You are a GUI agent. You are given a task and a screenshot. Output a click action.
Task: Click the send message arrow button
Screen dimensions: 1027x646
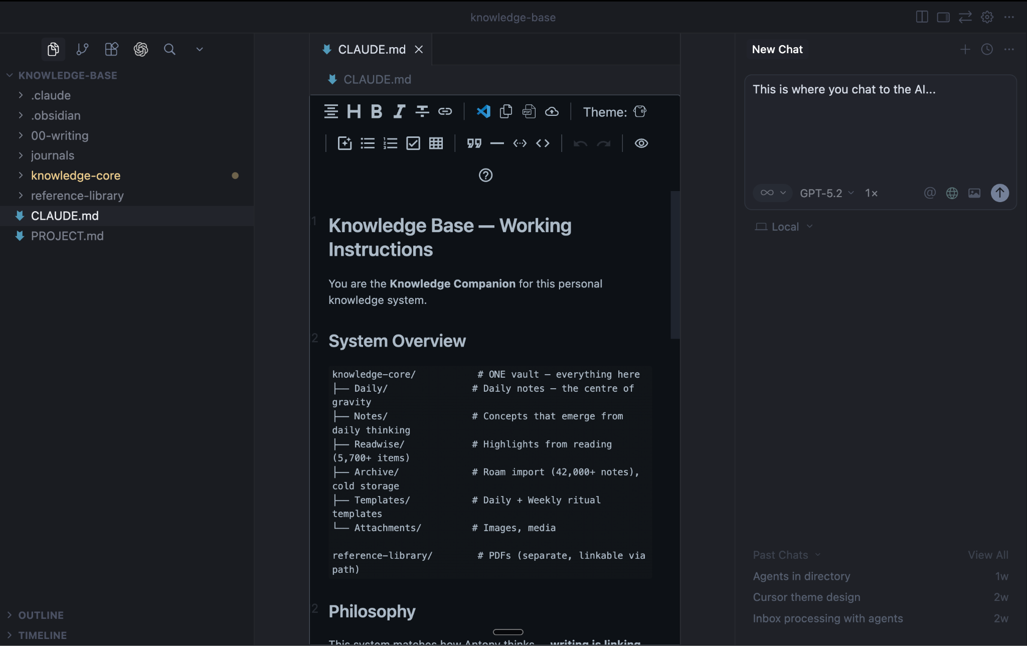tap(999, 193)
